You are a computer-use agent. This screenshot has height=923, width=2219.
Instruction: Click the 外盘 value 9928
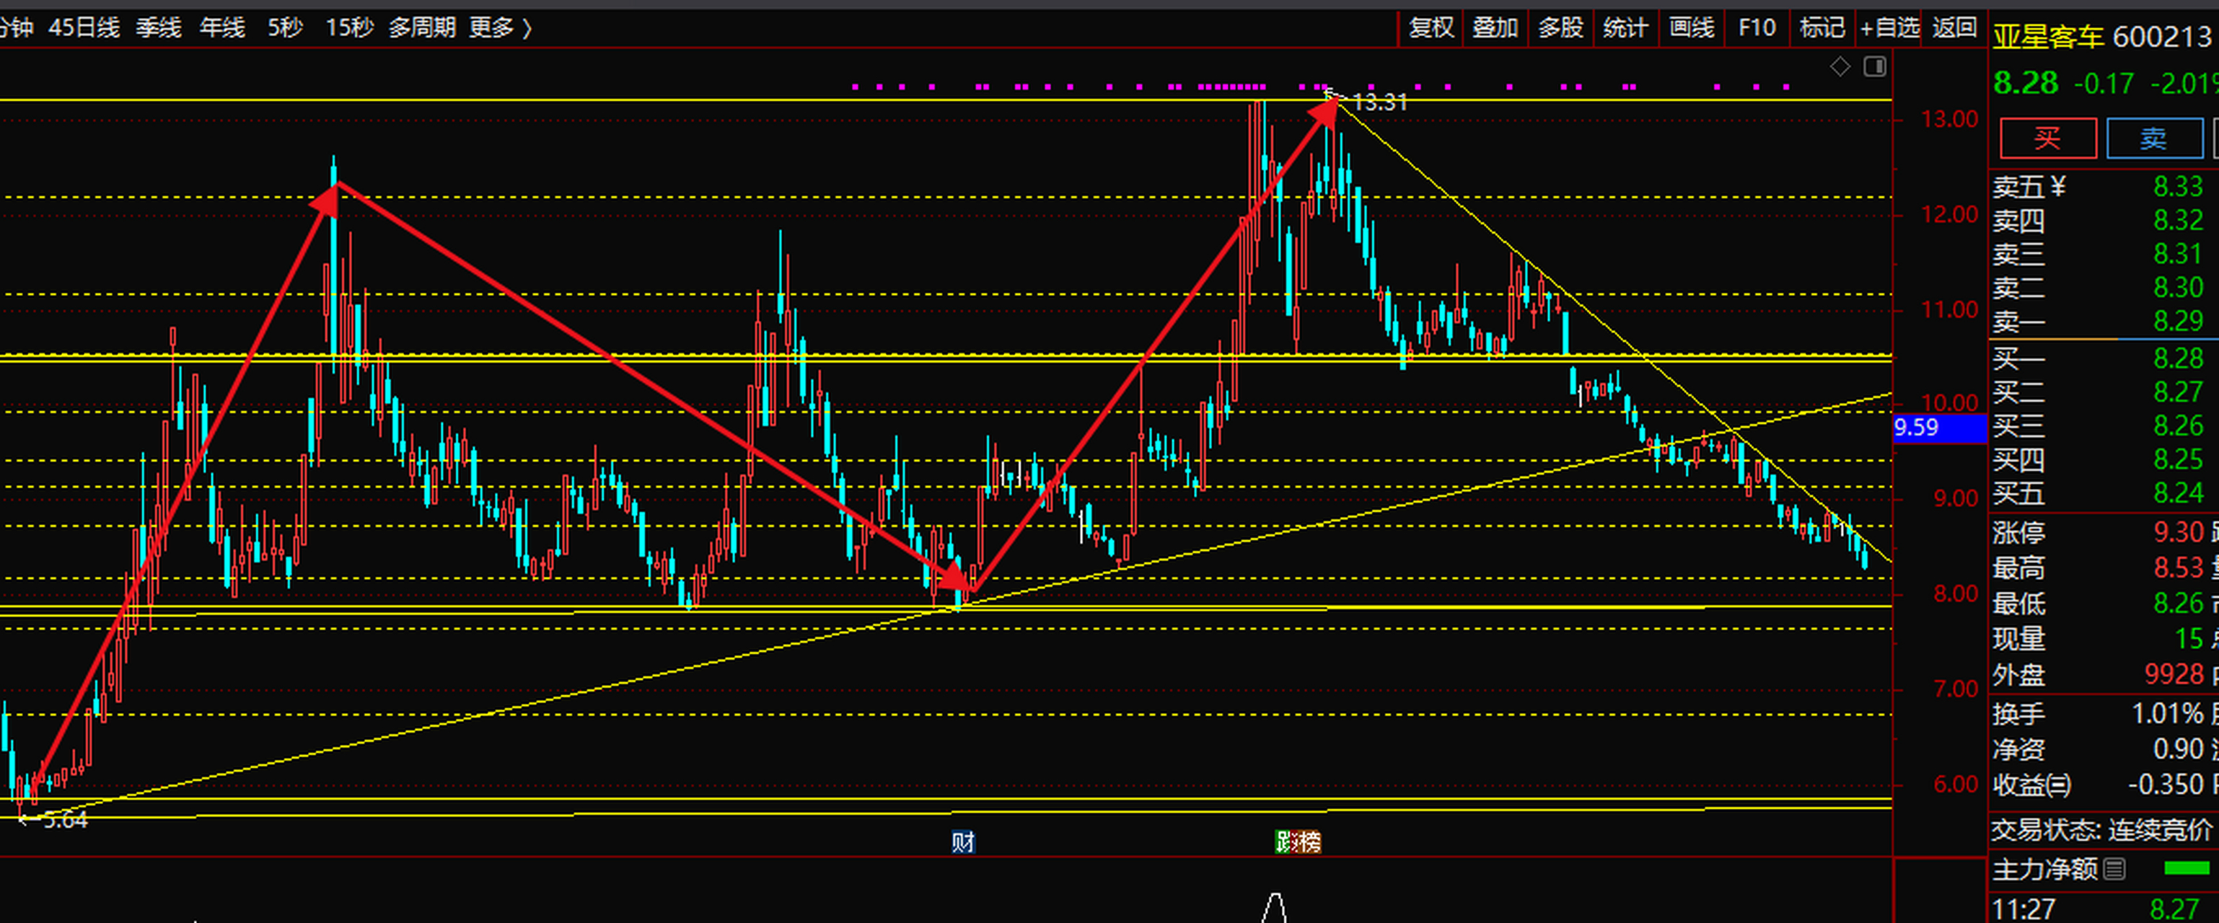[2174, 674]
